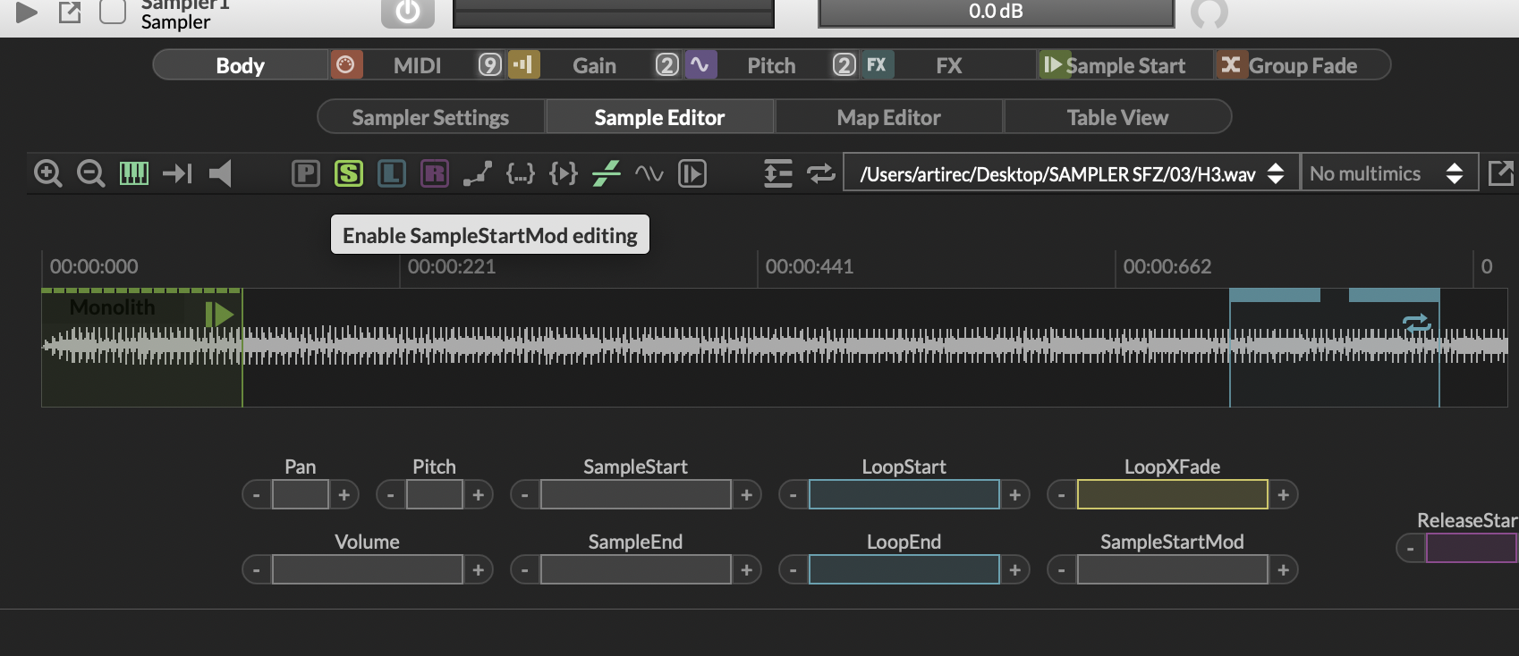Expand the Sampler triangle fold arrow

click(x=27, y=13)
